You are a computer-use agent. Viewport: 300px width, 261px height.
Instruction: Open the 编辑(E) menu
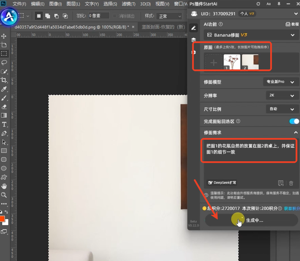[x=38, y=4]
